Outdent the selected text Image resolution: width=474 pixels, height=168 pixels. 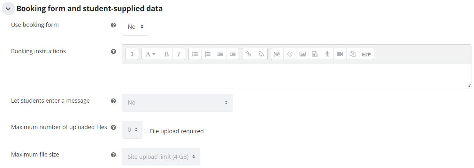pyautogui.click(x=220, y=54)
